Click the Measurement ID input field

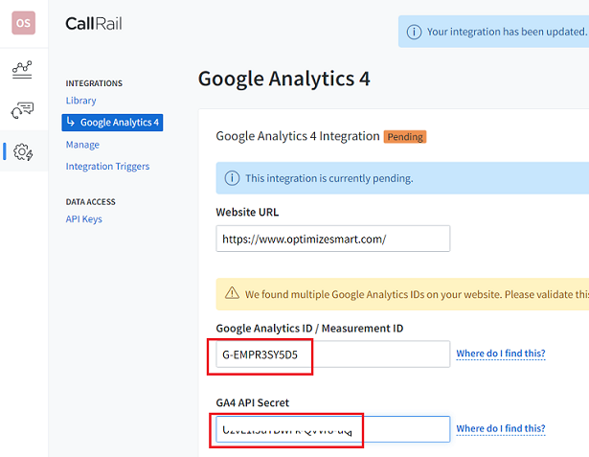pos(332,354)
